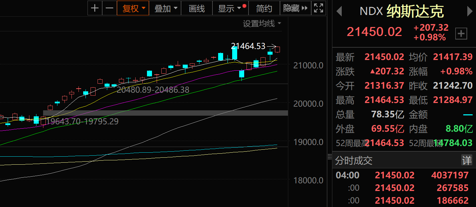Click the 04:00 timestamp

(347, 175)
